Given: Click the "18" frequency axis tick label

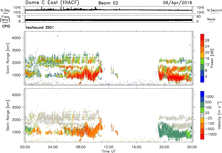Looking at the screenshot, I should pos(19,17).
